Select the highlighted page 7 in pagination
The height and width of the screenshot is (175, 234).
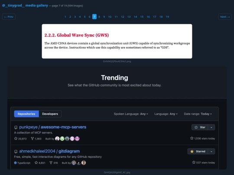point(94,17)
